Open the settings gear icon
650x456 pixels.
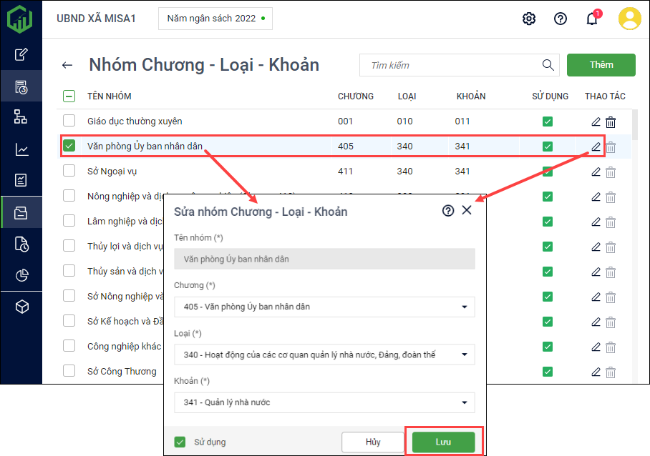click(529, 19)
